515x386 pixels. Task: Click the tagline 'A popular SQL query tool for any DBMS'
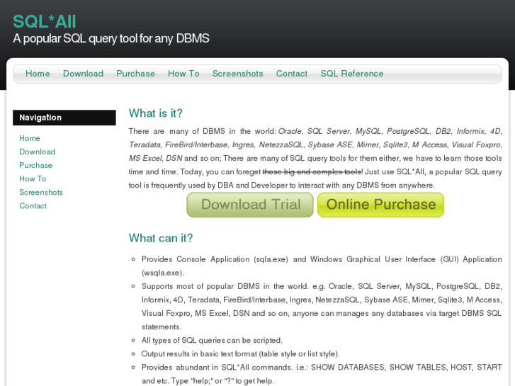click(111, 39)
